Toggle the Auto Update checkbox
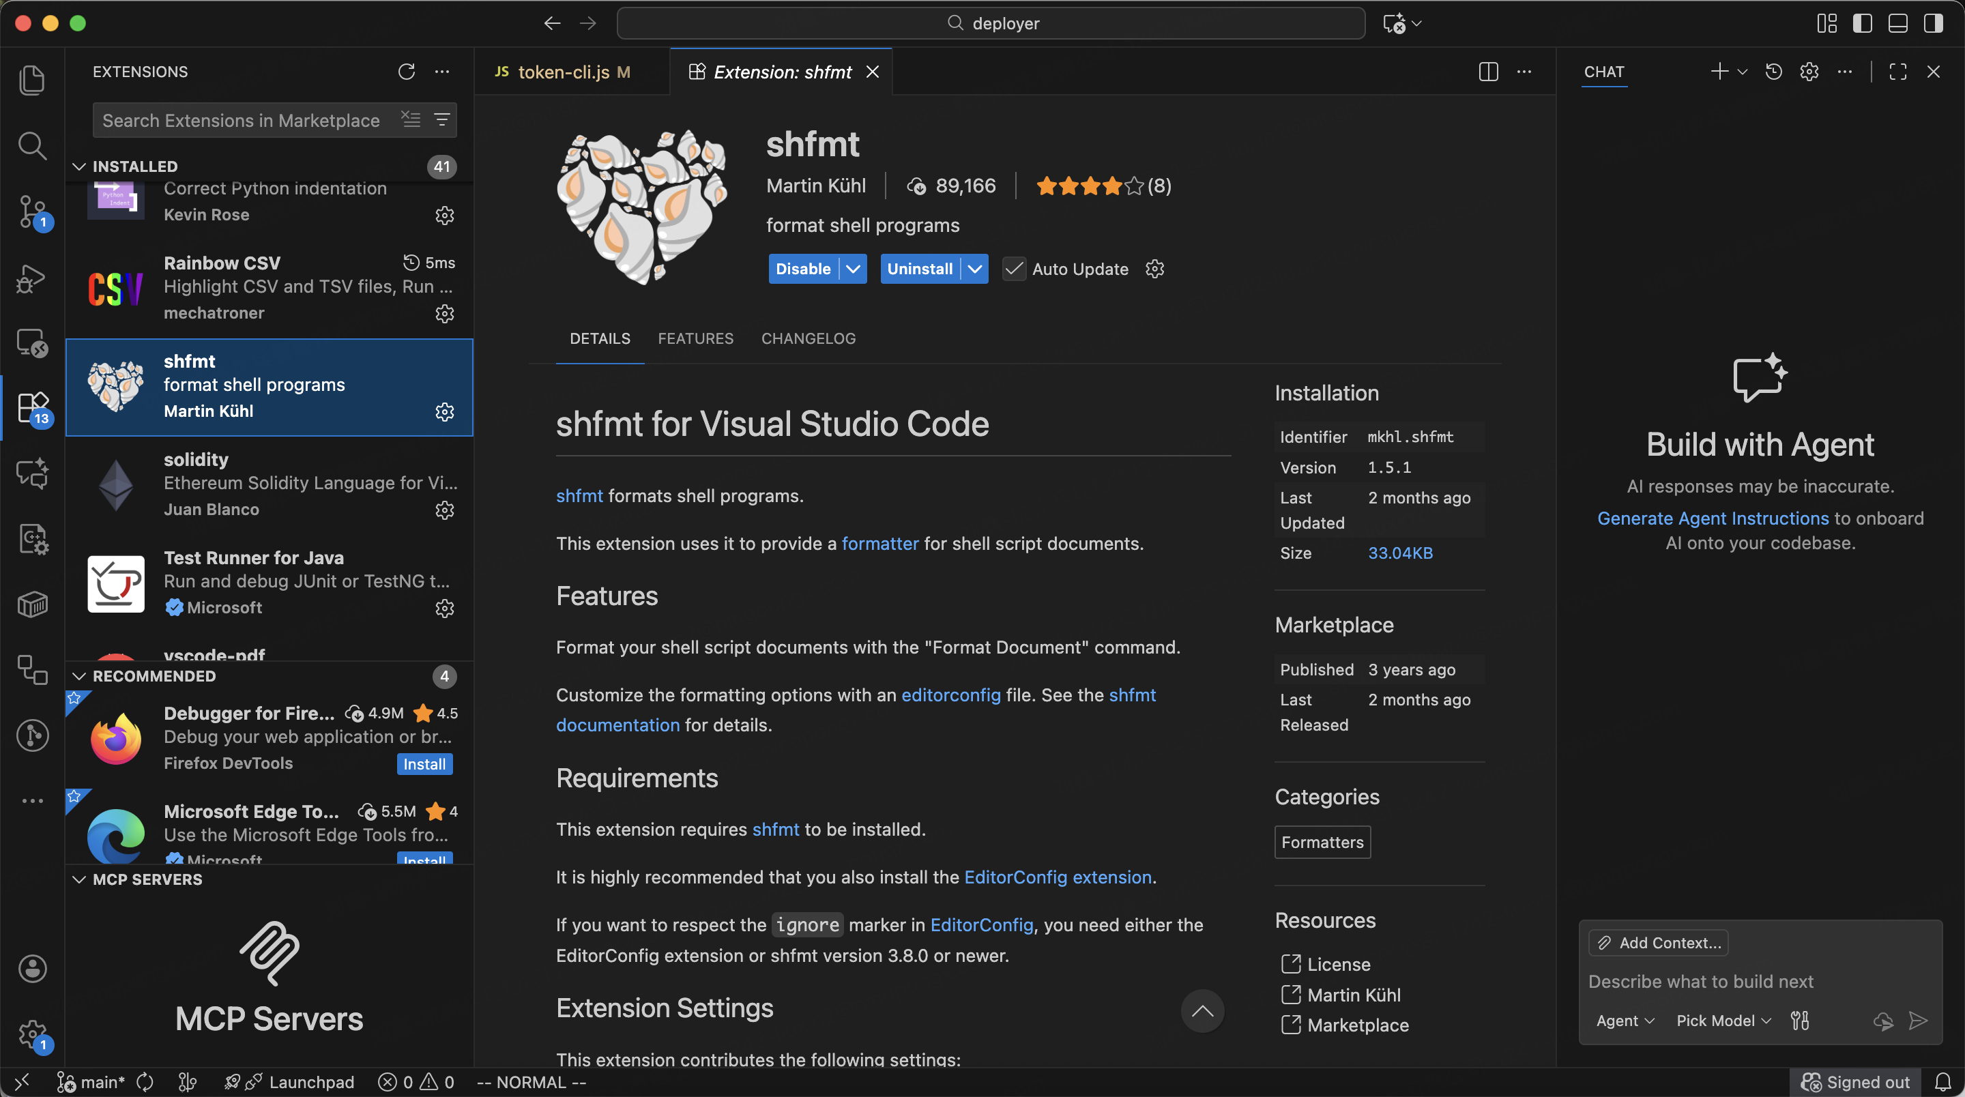The width and height of the screenshot is (1965, 1097). click(1014, 269)
